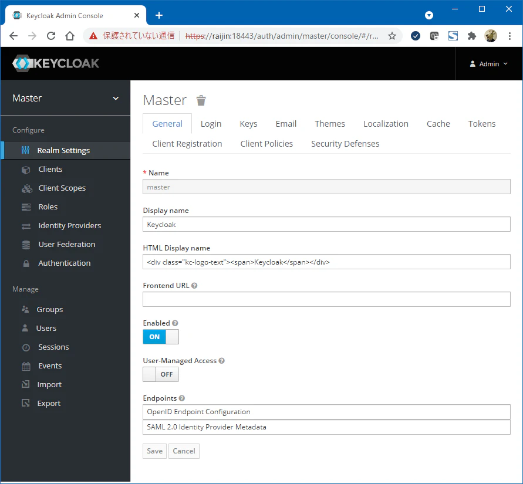Click the Groups people icon
This screenshot has width=523, height=484.
pos(25,309)
